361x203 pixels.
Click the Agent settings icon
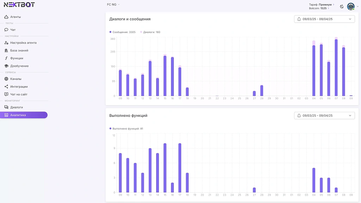pyautogui.click(x=6, y=43)
